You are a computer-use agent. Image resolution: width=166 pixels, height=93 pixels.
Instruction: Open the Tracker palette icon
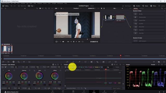click(x=92, y=62)
